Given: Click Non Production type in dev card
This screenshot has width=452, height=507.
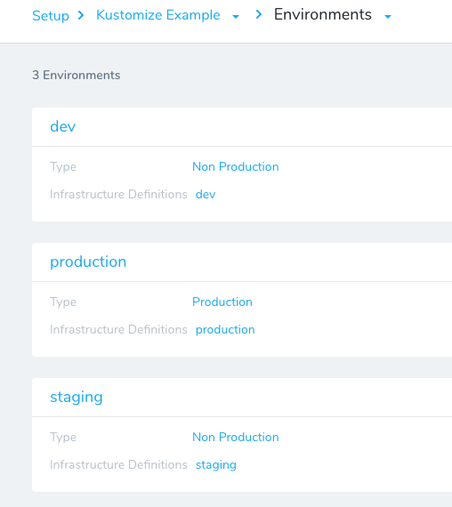Looking at the screenshot, I should click(235, 167).
